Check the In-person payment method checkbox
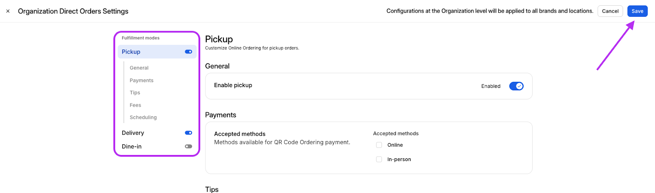Screen dimensions: 655x193 379,159
